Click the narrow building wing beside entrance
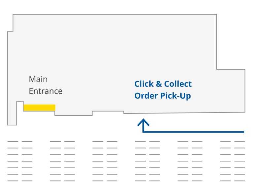This screenshot has height=193, width=254. (x=12, y=113)
